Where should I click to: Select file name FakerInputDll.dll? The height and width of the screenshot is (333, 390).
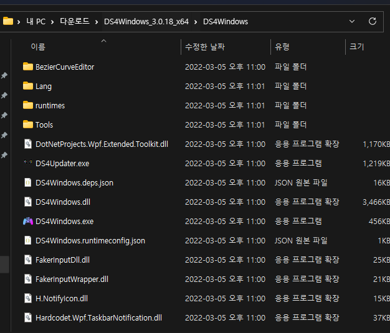point(62,260)
